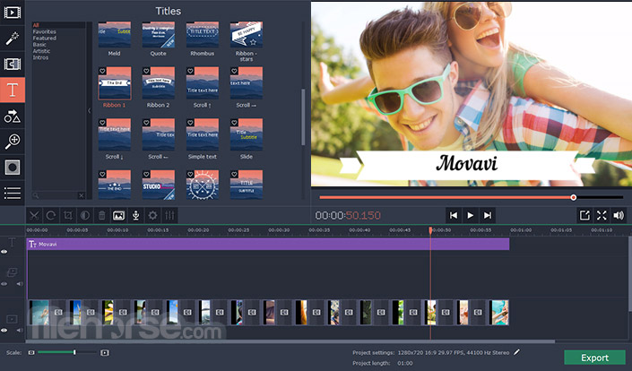Click the timeline Scale slider handle
This screenshot has height=371, width=632.
[x=74, y=352]
